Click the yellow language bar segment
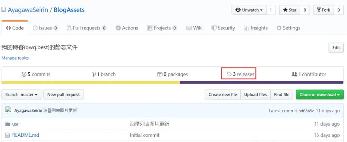 tap(91, 82)
